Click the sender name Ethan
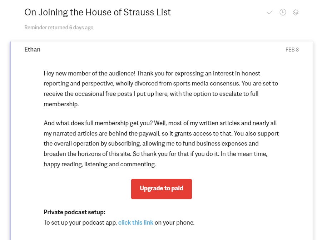322x240 pixels. 32,49
